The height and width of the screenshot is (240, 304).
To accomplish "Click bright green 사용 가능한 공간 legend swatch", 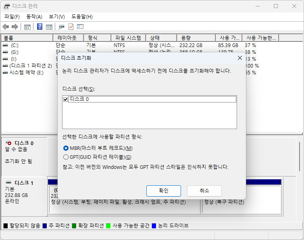I will pyautogui.click(x=108, y=226).
